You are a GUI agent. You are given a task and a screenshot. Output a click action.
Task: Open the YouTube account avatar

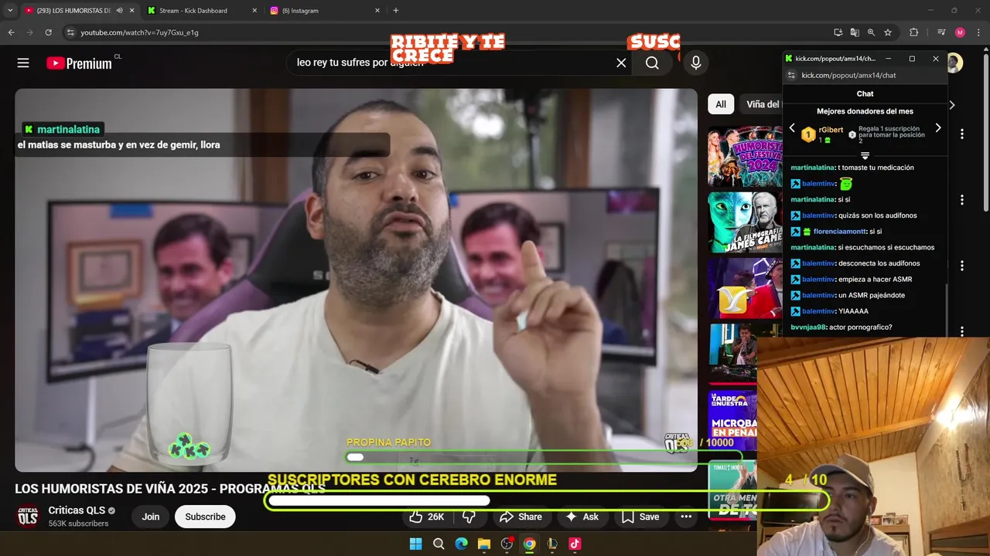click(x=955, y=63)
